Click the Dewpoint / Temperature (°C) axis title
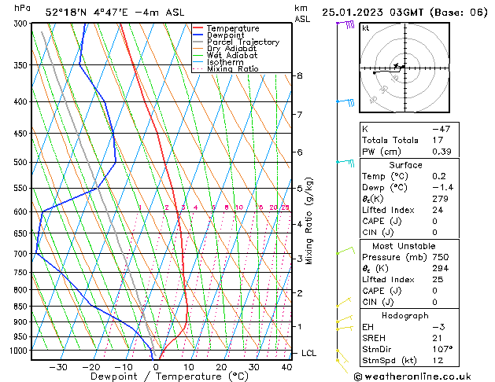This screenshot has width=495, height=382. tap(169, 376)
